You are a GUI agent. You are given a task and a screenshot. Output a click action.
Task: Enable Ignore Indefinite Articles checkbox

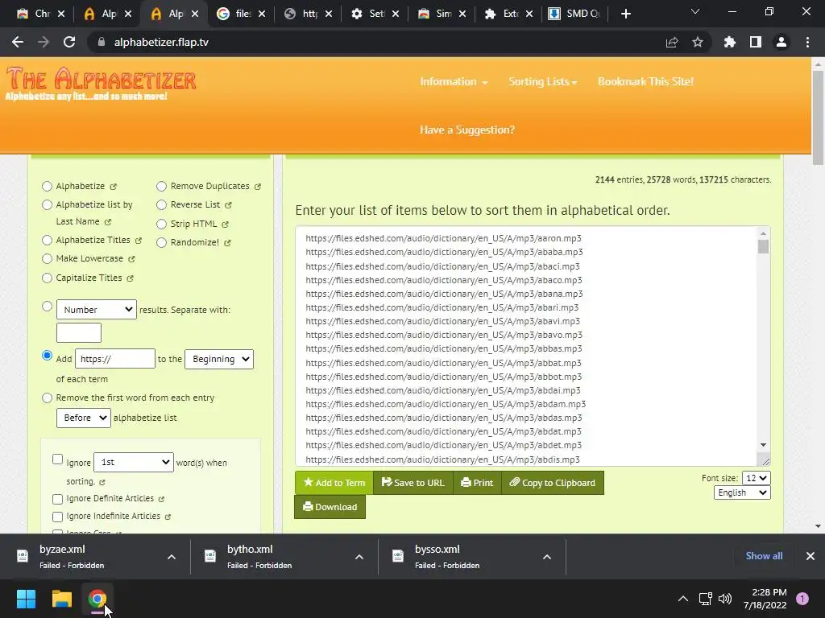58,517
